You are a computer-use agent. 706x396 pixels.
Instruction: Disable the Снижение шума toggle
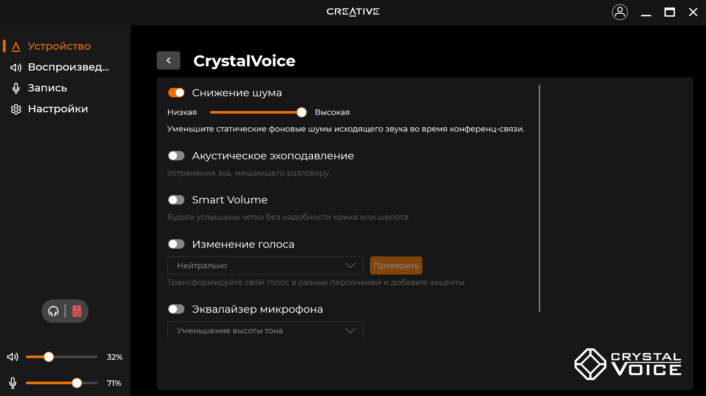coord(176,93)
